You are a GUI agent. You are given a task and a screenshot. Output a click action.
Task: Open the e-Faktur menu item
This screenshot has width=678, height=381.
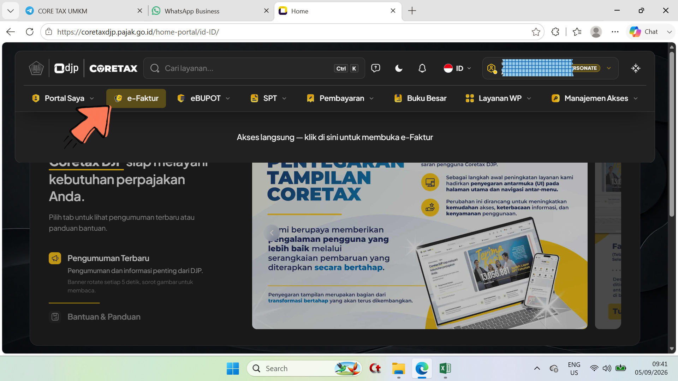(x=136, y=98)
